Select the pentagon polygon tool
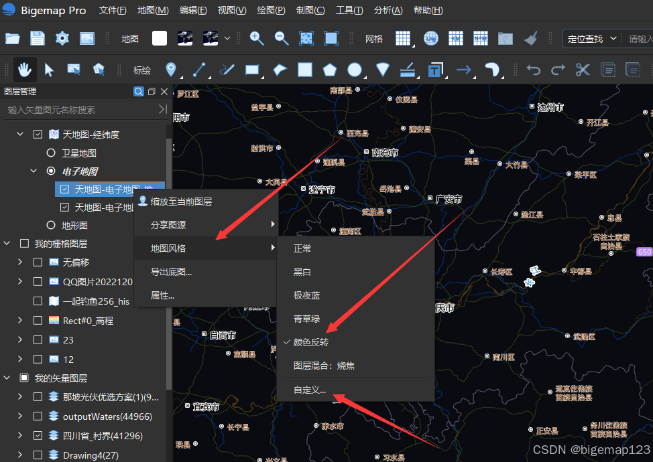653x462 pixels. [329, 70]
